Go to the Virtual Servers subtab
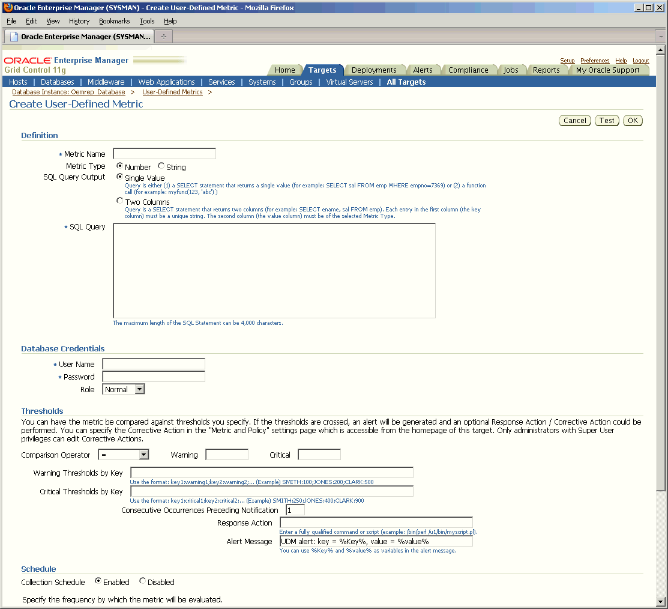 pos(349,82)
